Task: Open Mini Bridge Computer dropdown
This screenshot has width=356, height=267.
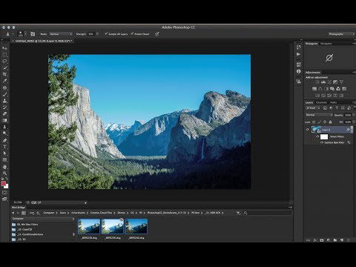Action: [43, 219]
